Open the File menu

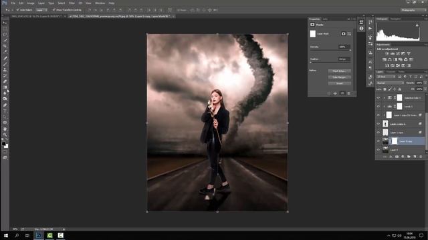[x=13, y=3]
